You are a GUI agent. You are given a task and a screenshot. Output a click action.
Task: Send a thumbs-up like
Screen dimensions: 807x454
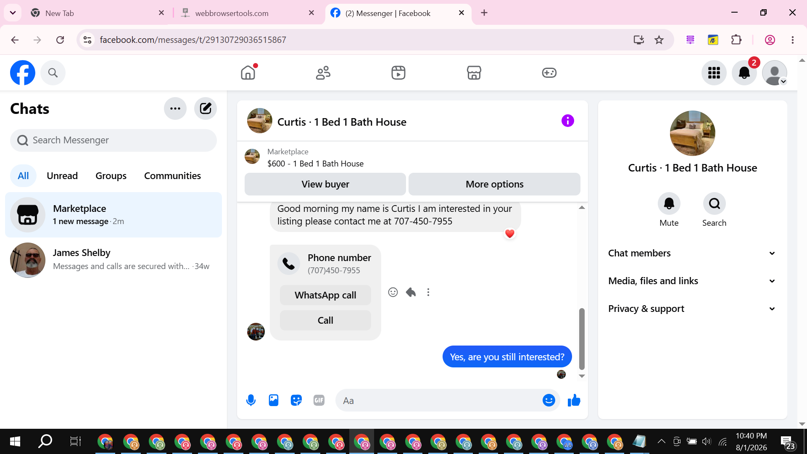coord(574,400)
